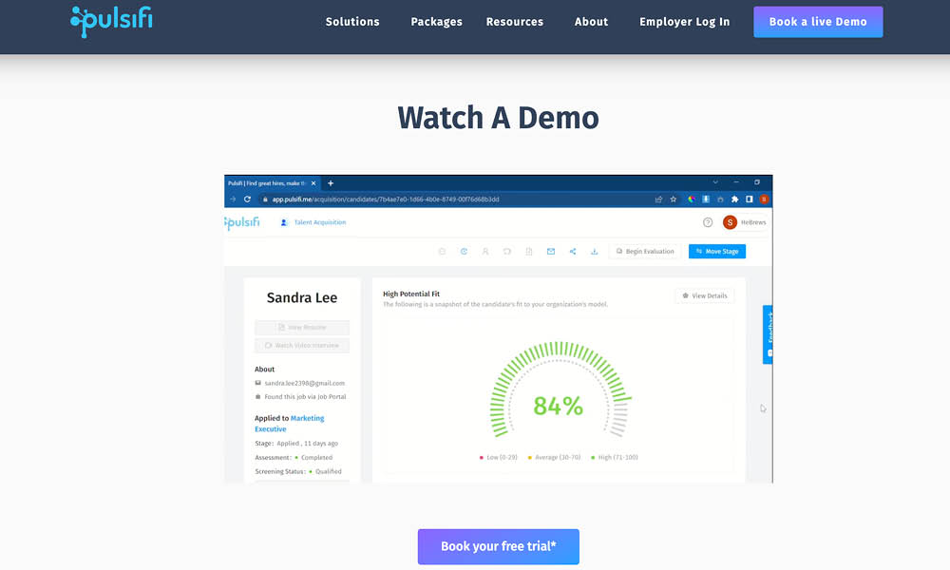Click the multicolored extension icon
Screen dimensions: 950x570
tap(691, 199)
